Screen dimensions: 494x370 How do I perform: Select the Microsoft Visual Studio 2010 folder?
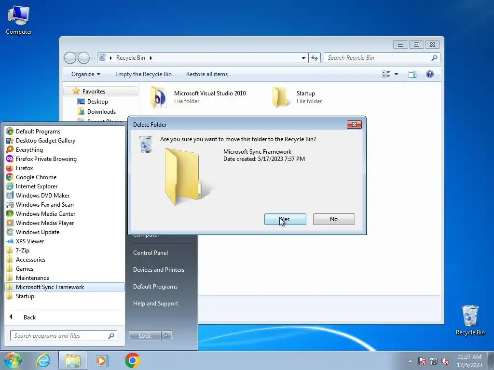pyautogui.click(x=199, y=97)
